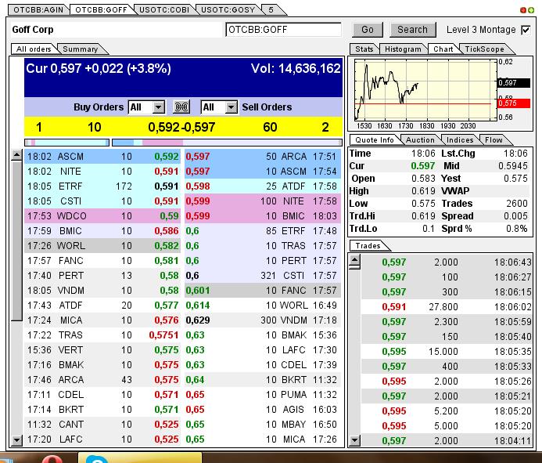This screenshot has width=542, height=463.
Task: Open the tab labeled 5
Action: tap(271, 9)
